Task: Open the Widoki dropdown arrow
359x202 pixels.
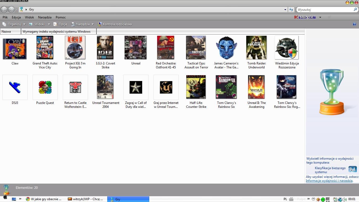Action: pyautogui.click(x=49, y=24)
